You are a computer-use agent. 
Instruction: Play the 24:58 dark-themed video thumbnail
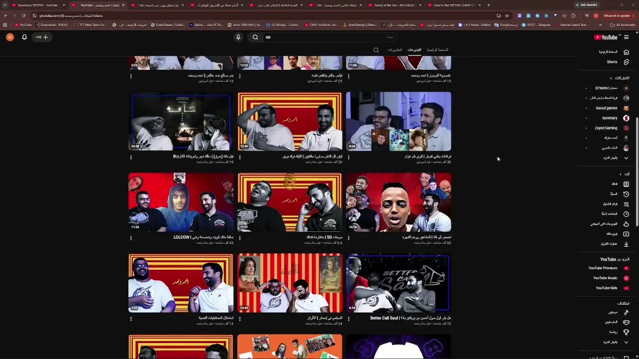click(x=181, y=121)
